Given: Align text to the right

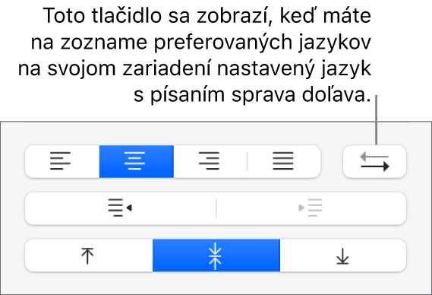Looking at the screenshot, I should point(210,161).
